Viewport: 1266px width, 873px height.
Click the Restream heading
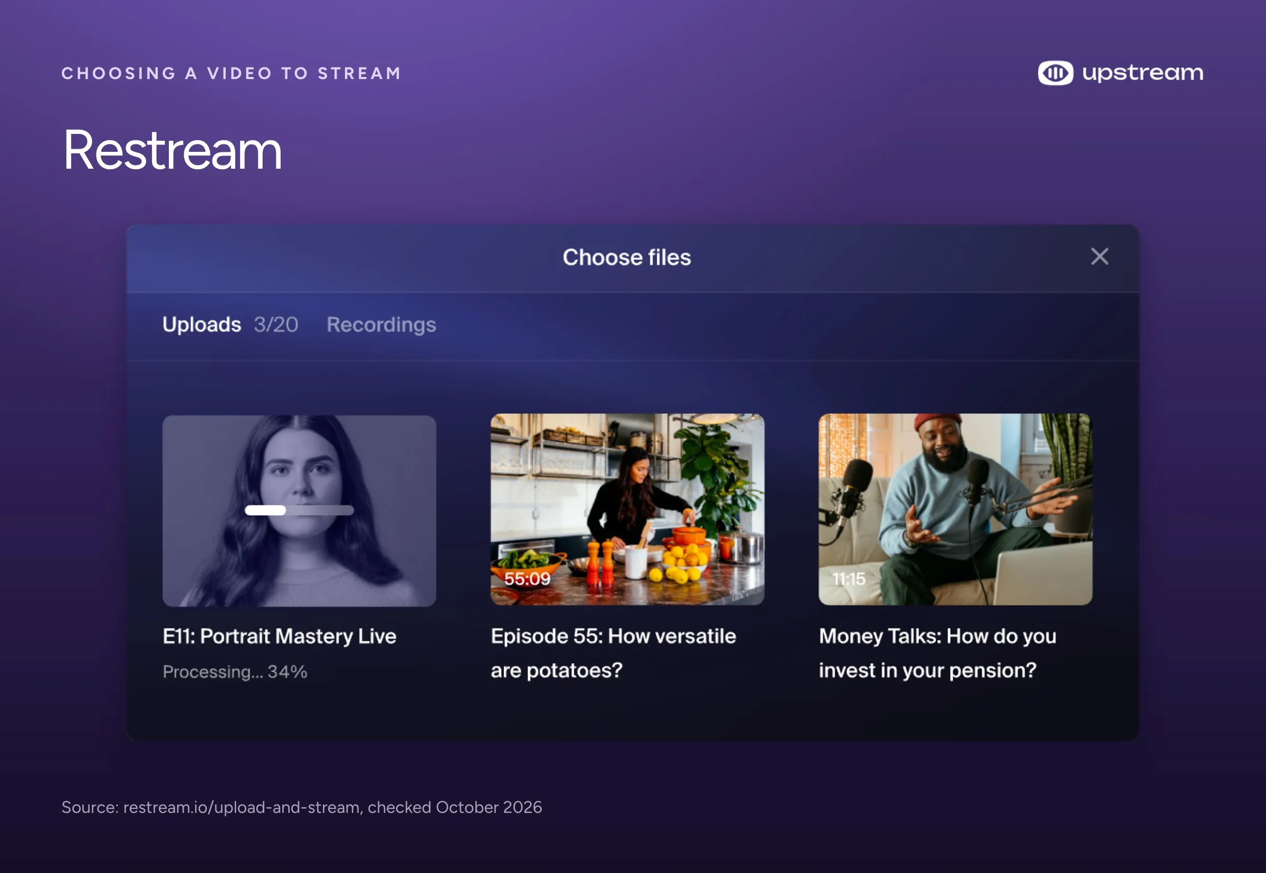[x=172, y=150]
